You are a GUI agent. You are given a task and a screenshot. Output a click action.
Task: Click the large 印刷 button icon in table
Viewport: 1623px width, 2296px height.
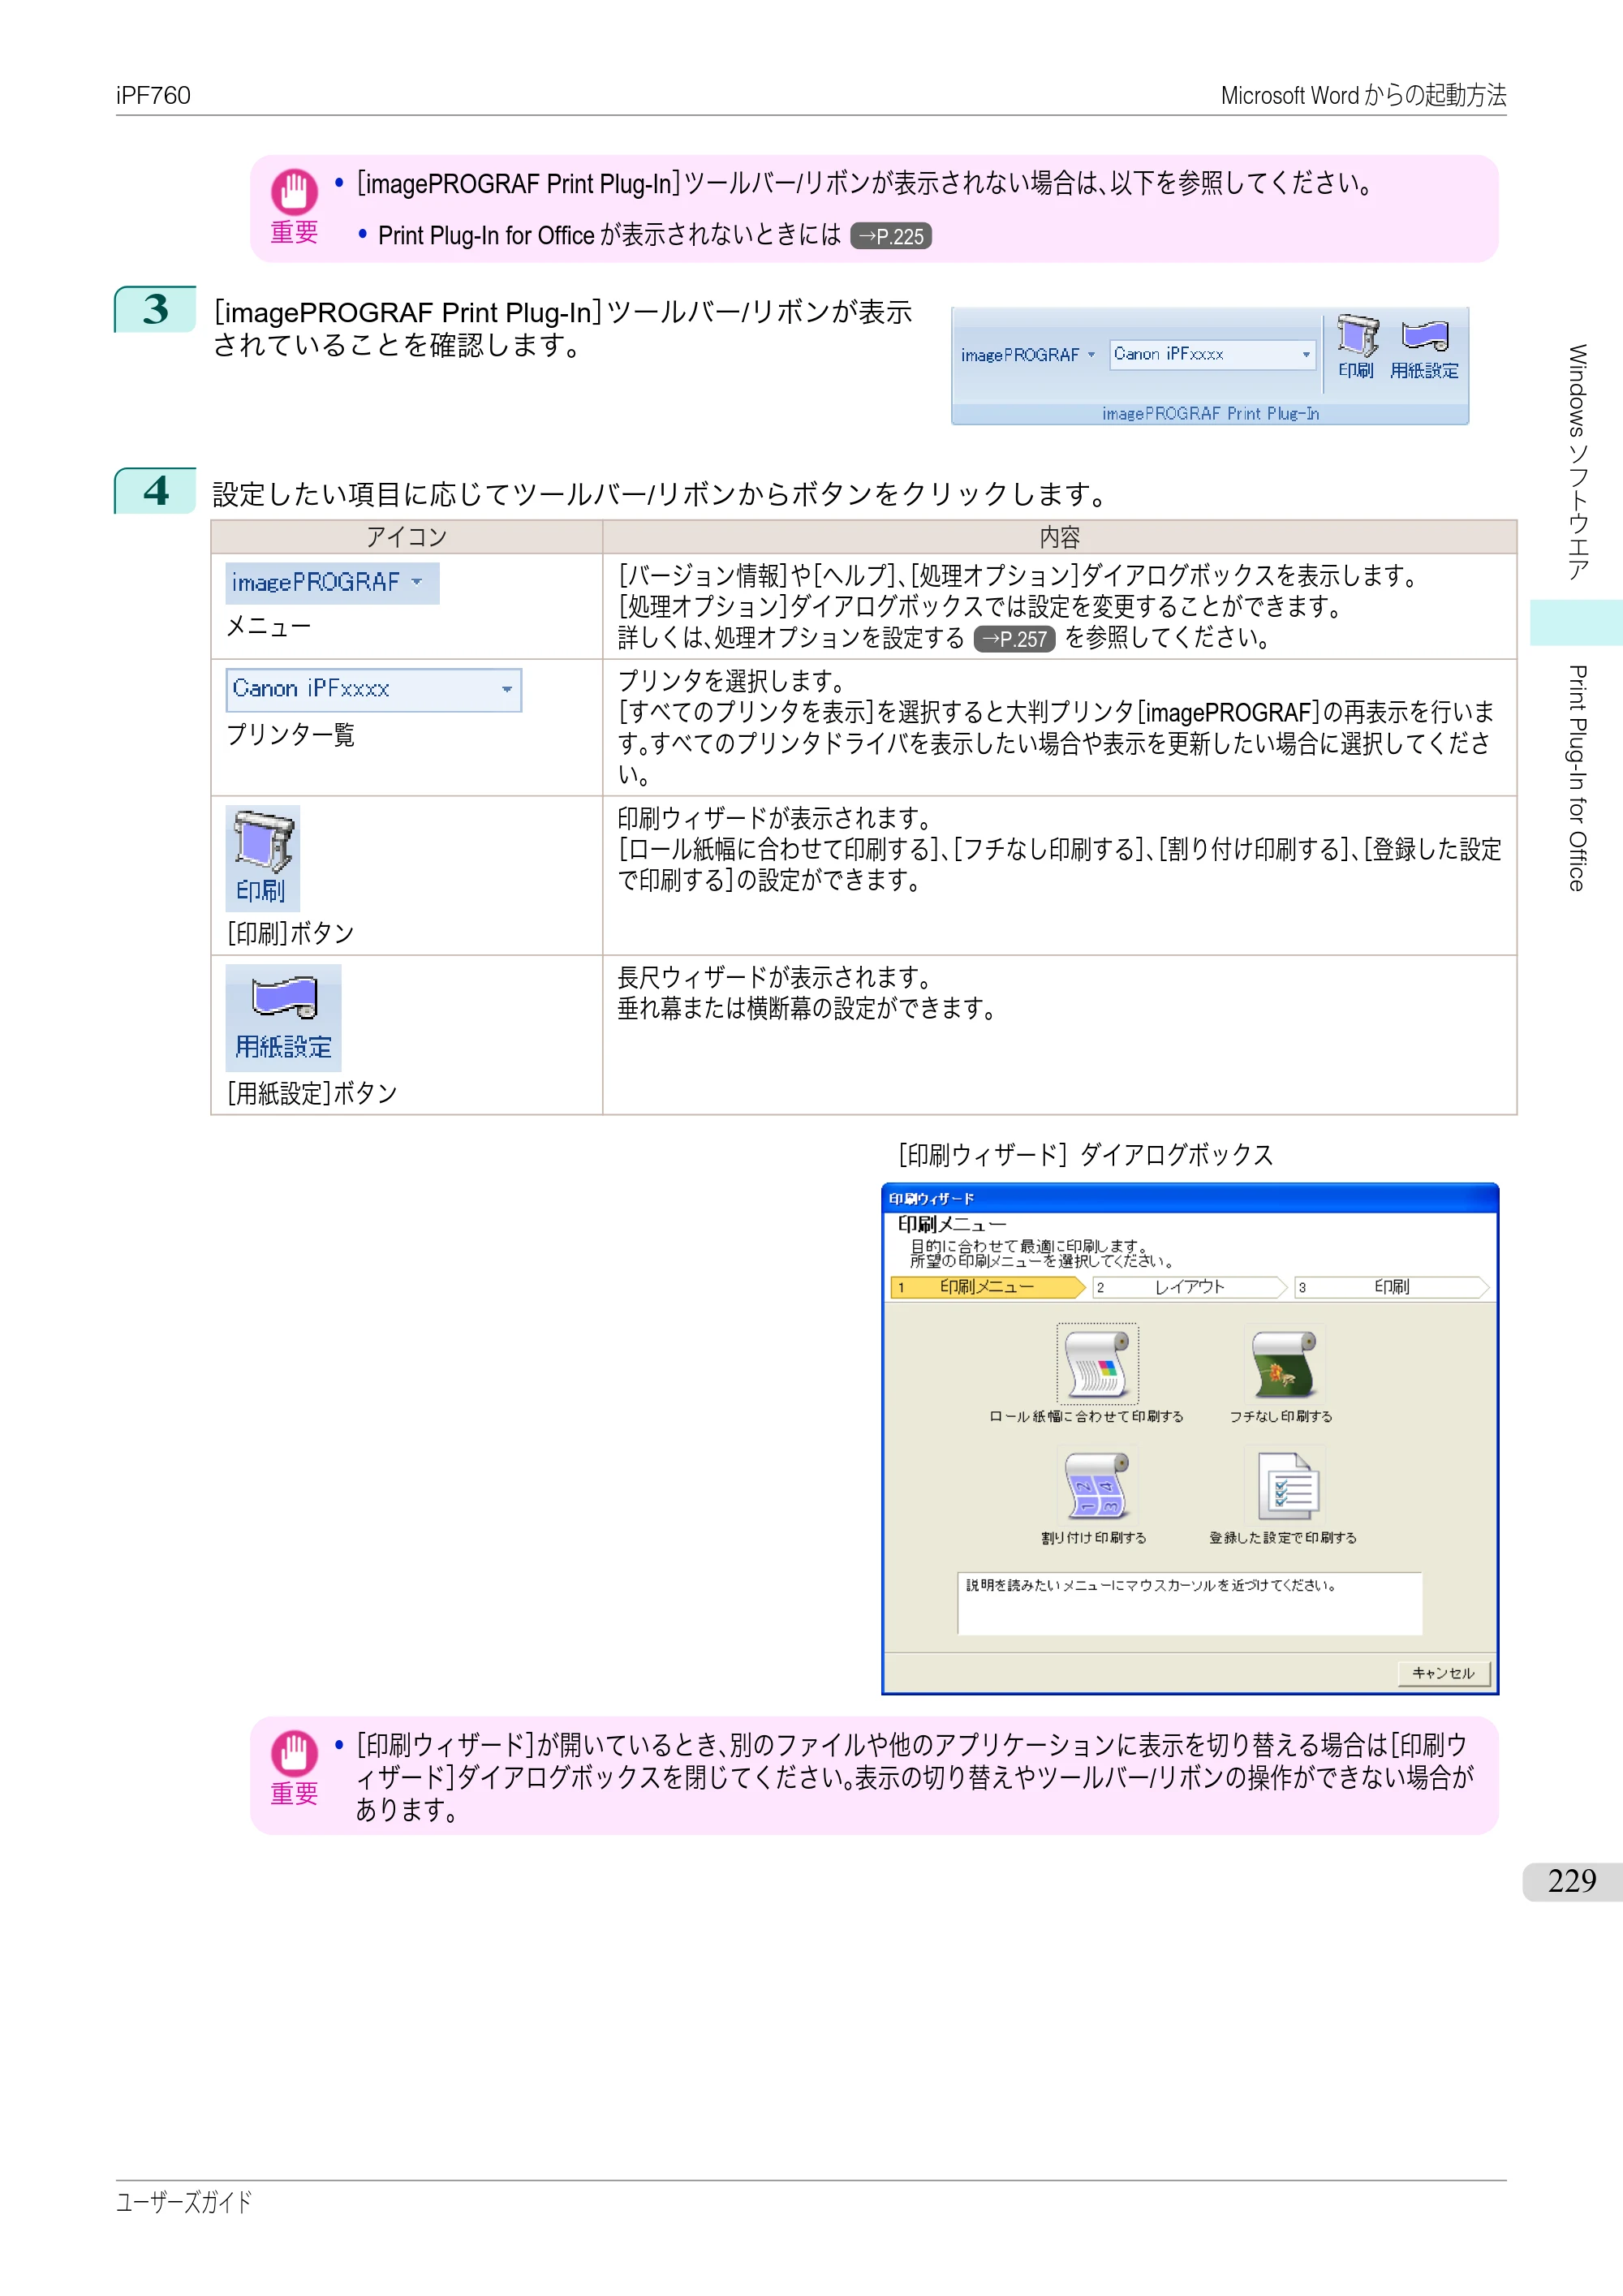tap(263, 857)
